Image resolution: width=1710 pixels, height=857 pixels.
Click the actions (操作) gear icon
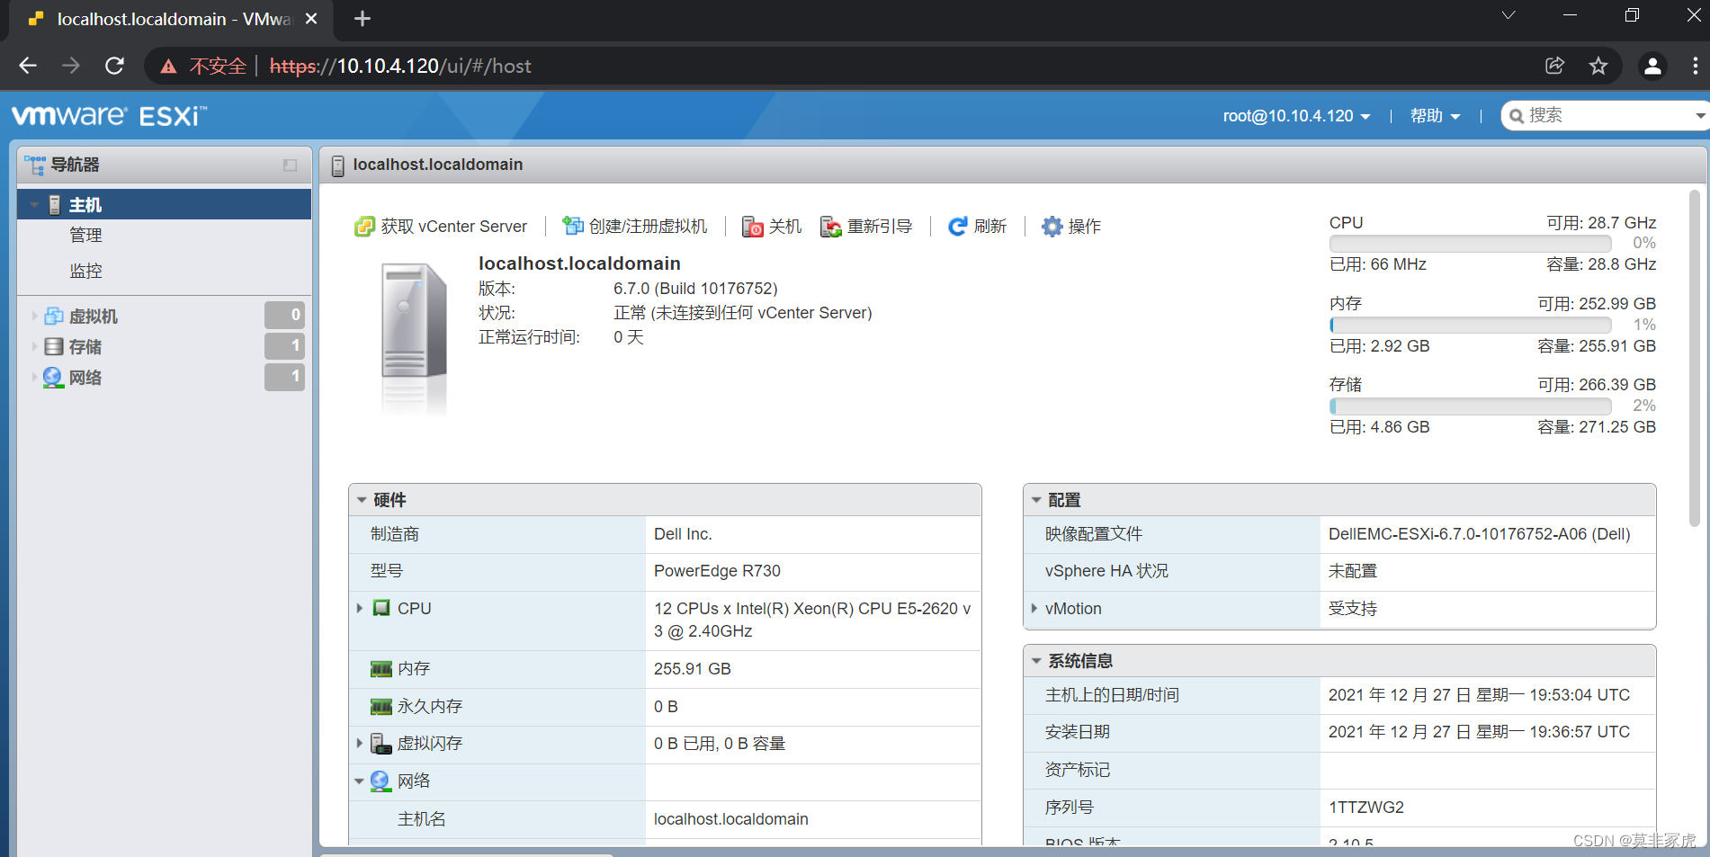pyautogui.click(x=1052, y=227)
